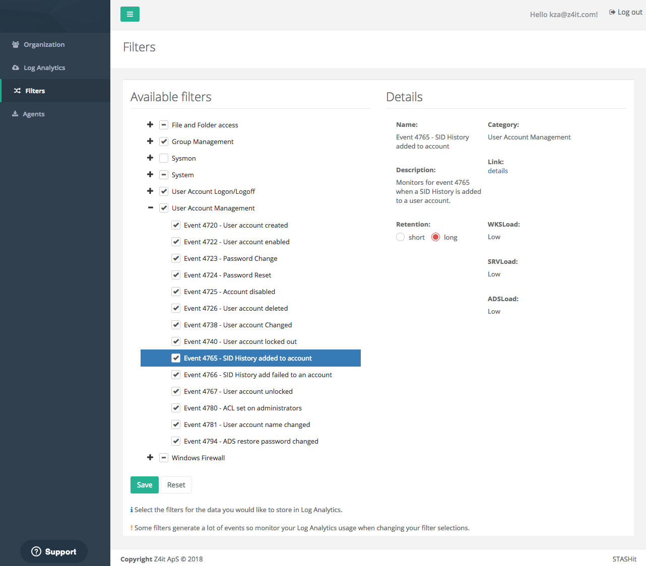
Task: Uncheck Event 4794 ADS restore password changed
Action: [176, 441]
